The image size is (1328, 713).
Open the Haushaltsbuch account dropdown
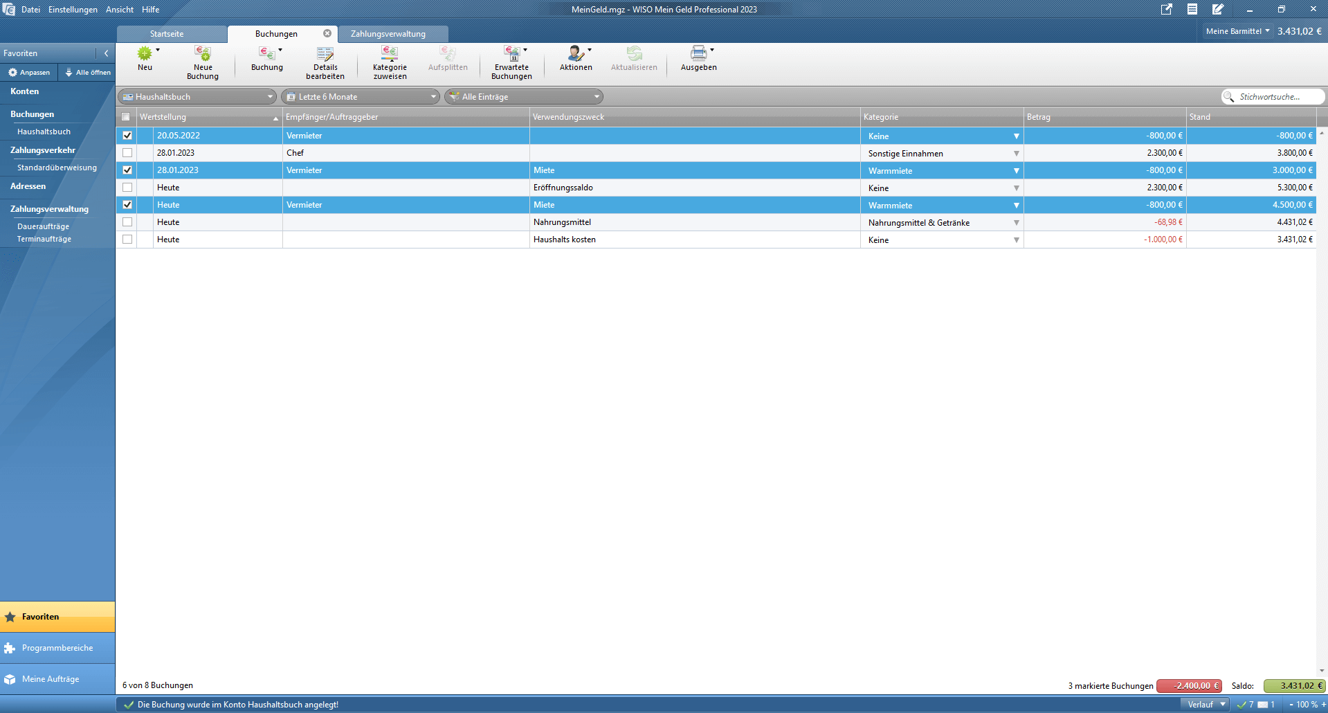(197, 97)
